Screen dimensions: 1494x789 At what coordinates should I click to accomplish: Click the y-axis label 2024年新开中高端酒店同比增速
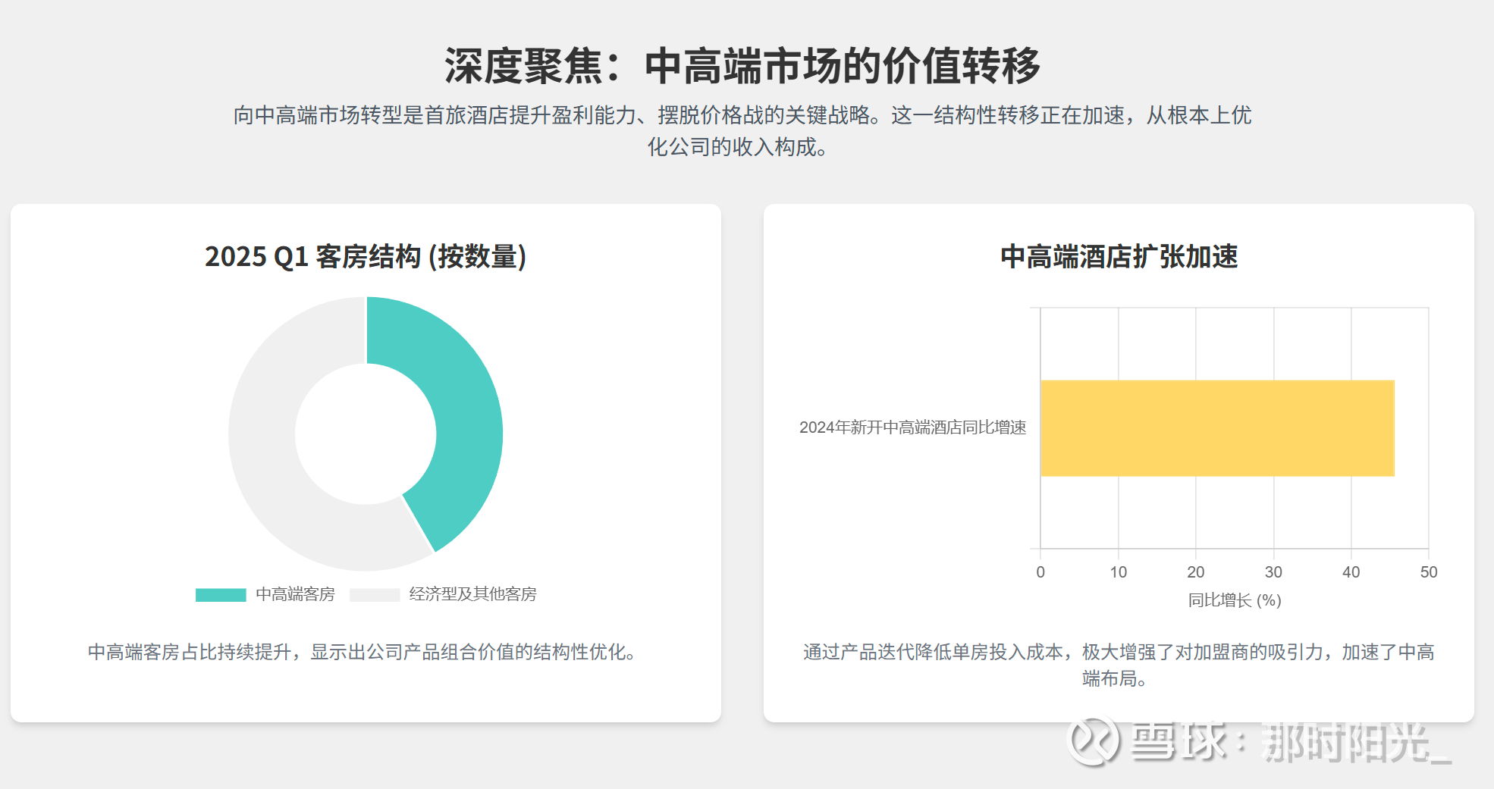pos(912,427)
